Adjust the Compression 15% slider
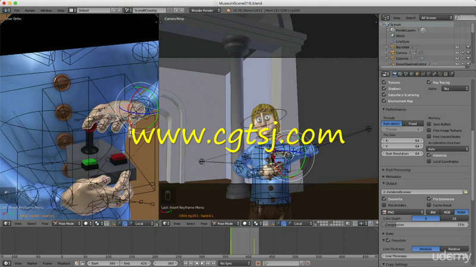 coord(425,225)
